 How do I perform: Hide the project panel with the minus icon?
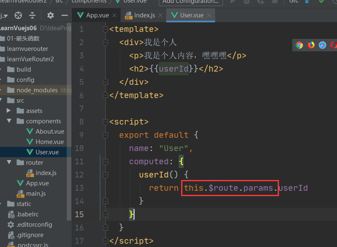click(65, 15)
